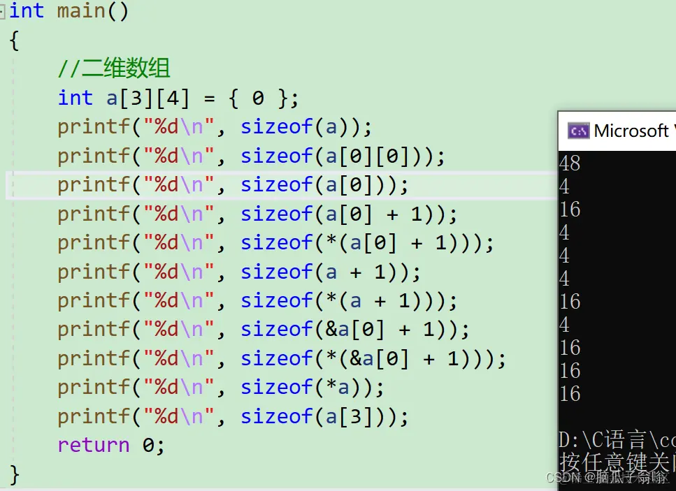676x491 pixels.
Task: Click the console window's title bar icon
Action: coord(578,131)
